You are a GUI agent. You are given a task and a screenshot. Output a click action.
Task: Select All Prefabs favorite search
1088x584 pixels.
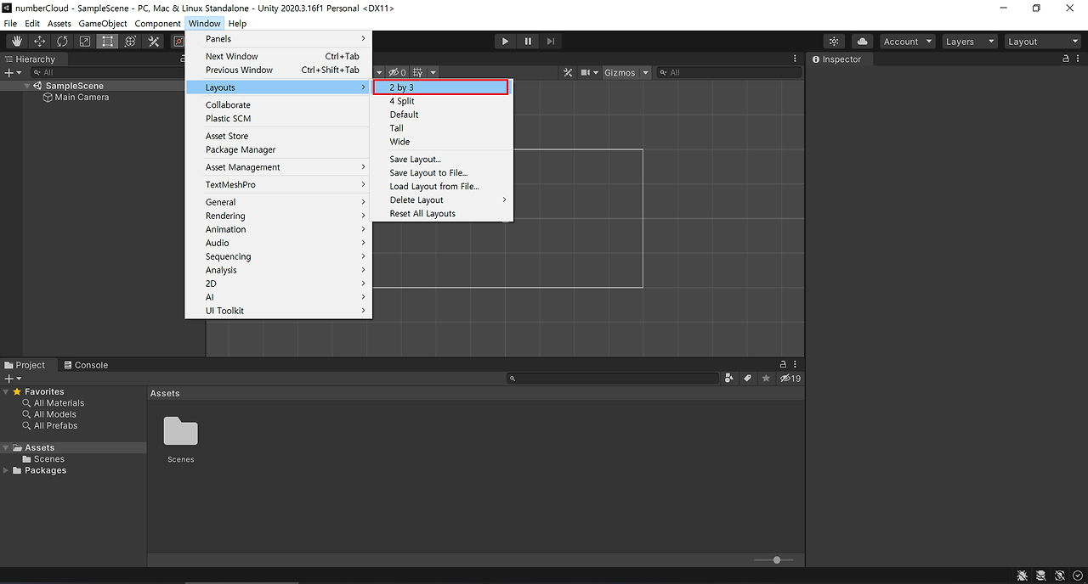pos(50,426)
